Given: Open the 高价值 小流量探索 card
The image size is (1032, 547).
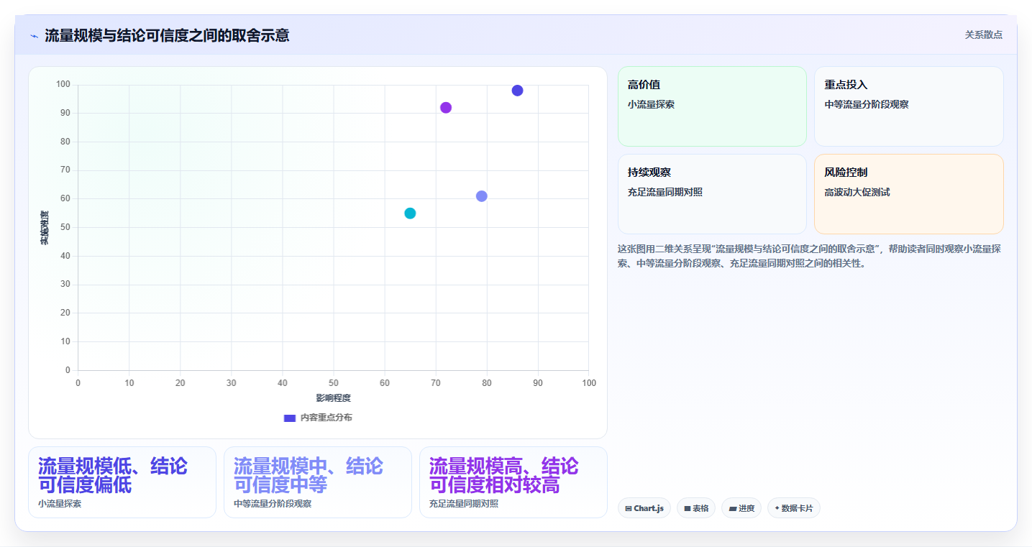Looking at the screenshot, I should coord(712,106).
